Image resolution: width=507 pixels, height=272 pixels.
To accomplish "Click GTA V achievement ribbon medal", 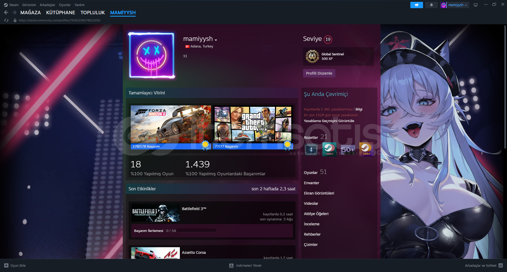I will [287, 145].
